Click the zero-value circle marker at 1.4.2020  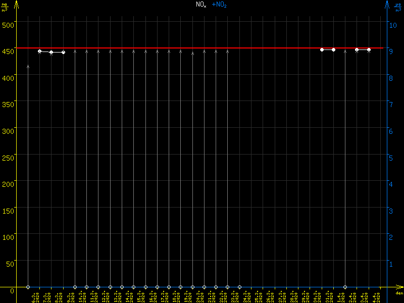click(345, 287)
